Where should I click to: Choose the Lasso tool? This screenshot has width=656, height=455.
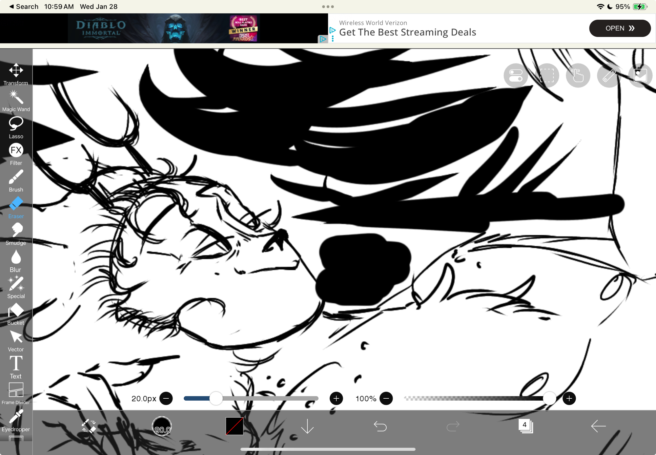(16, 127)
